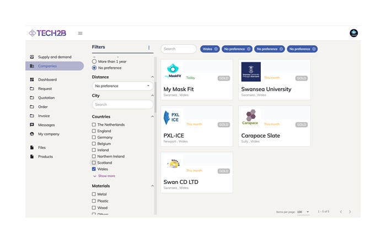Open the Filters three-dot options menu

pyautogui.click(x=149, y=47)
